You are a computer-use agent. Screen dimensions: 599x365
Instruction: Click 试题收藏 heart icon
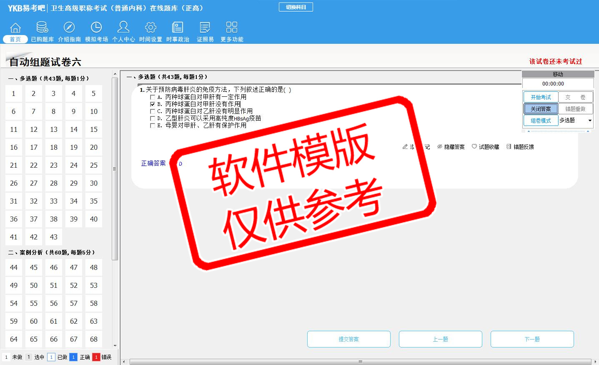(474, 146)
